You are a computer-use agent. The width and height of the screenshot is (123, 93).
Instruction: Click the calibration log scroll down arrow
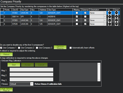pos(99,80)
